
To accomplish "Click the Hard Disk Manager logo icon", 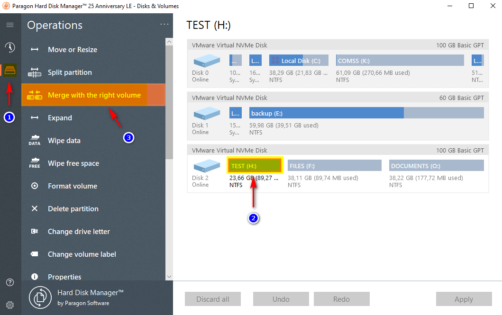I will coord(40,297).
